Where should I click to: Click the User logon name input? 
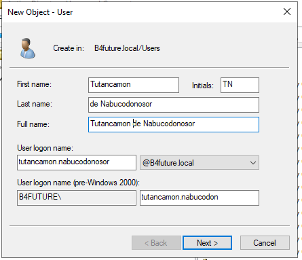77,162
